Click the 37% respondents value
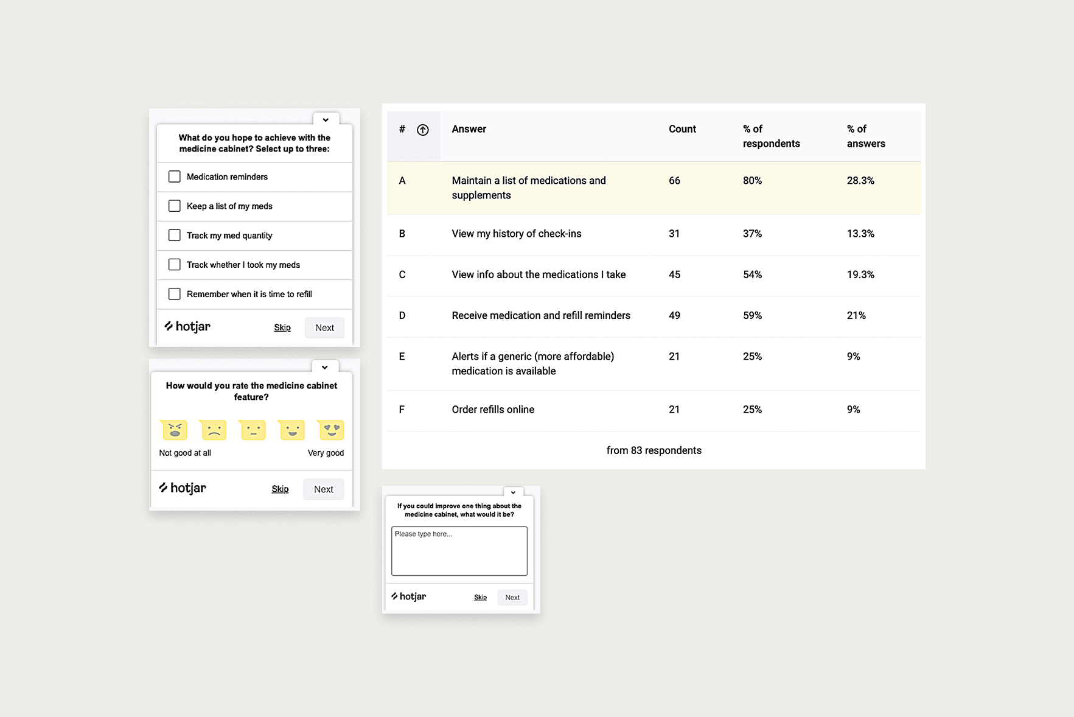The width and height of the screenshot is (1074, 717). (752, 234)
